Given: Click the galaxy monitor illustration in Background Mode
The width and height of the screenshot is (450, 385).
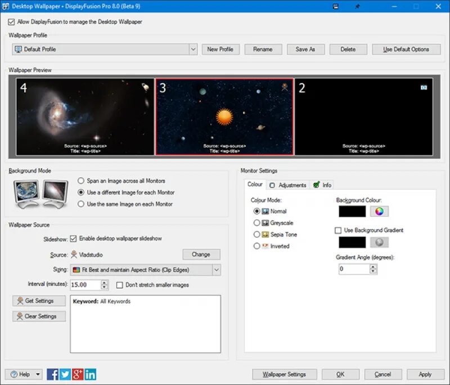Looking at the screenshot, I should [x=55, y=194].
